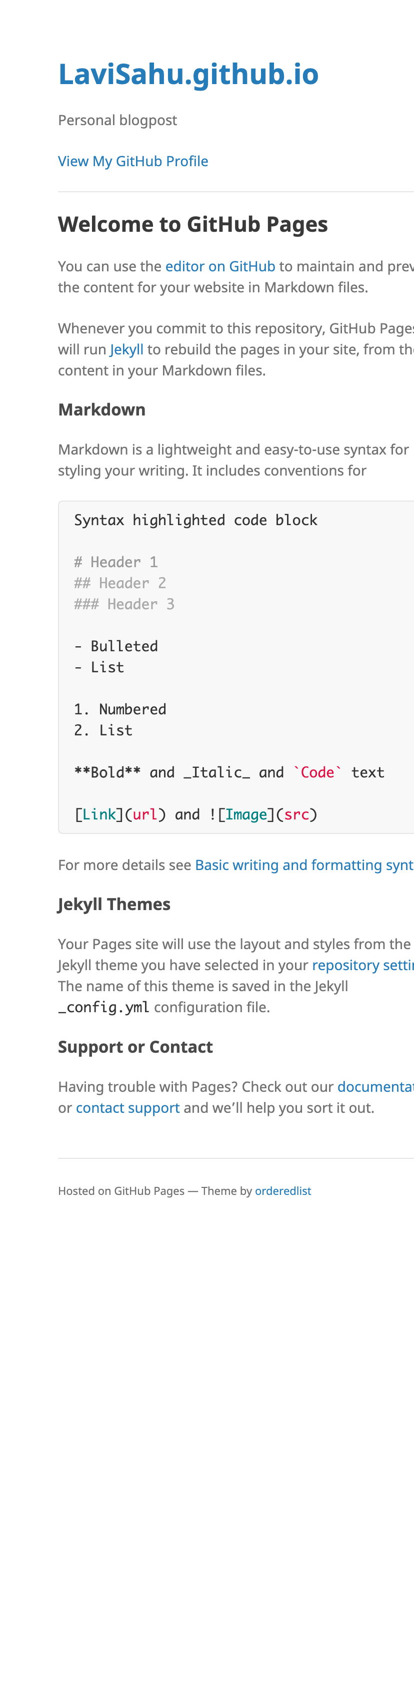
Task: Open the repository settings link
Action: pyautogui.click(x=362, y=965)
